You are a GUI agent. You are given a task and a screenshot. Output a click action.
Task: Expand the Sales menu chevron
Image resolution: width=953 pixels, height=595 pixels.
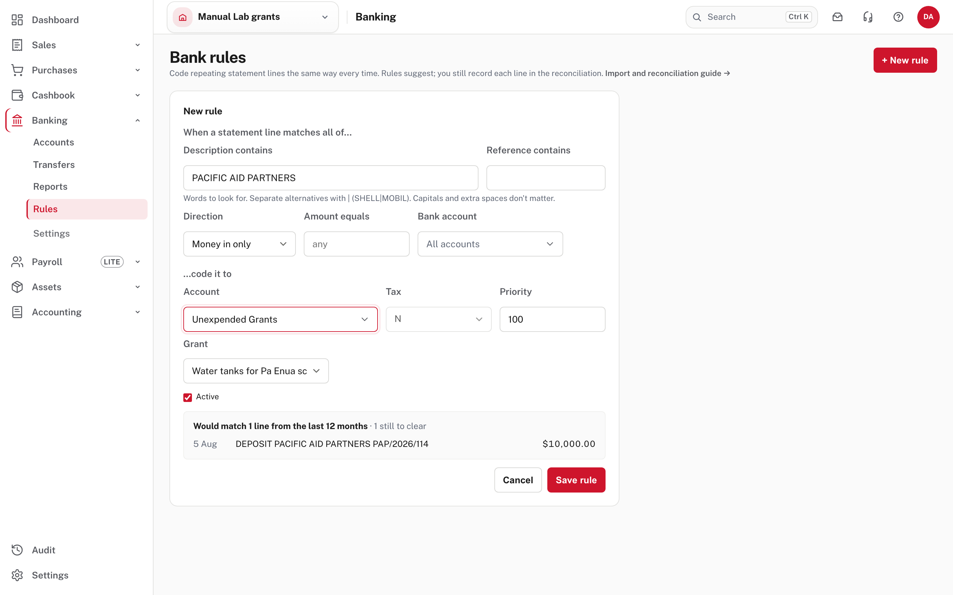coord(137,45)
